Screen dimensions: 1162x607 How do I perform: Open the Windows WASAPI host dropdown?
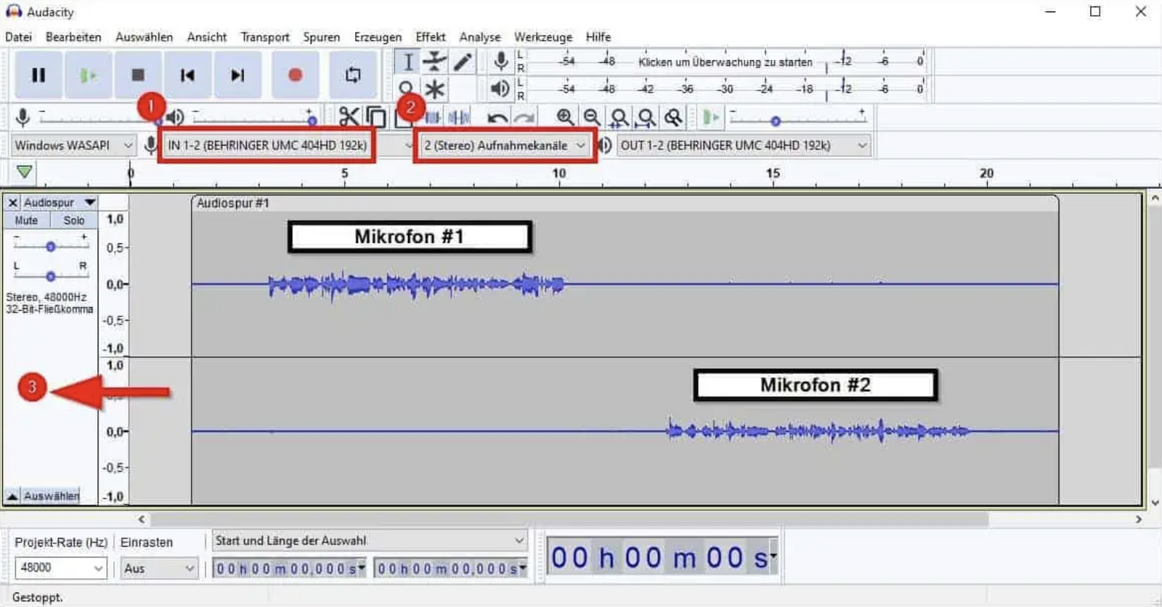tap(73, 145)
